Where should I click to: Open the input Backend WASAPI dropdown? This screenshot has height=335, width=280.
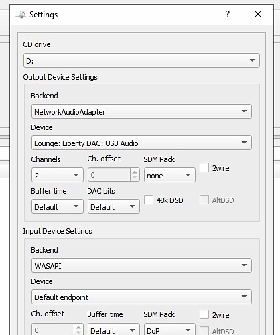[x=141, y=265]
